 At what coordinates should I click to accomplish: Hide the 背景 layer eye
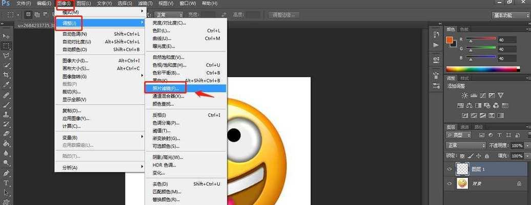(x=450, y=183)
